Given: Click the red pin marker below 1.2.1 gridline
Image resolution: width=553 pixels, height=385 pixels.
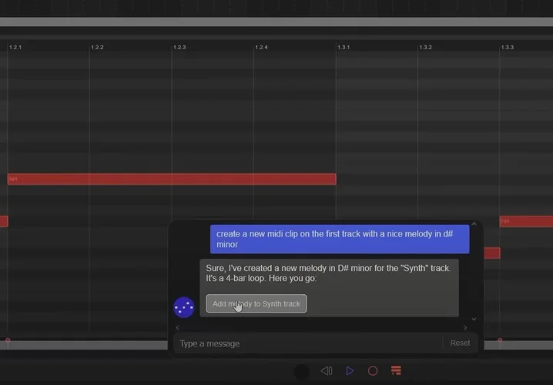Looking at the screenshot, I should click(x=8, y=340).
